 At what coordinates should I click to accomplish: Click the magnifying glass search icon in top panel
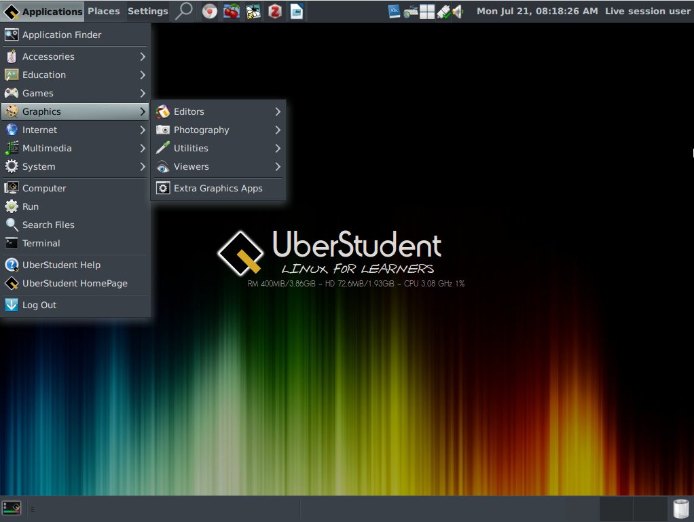click(x=183, y=11)
